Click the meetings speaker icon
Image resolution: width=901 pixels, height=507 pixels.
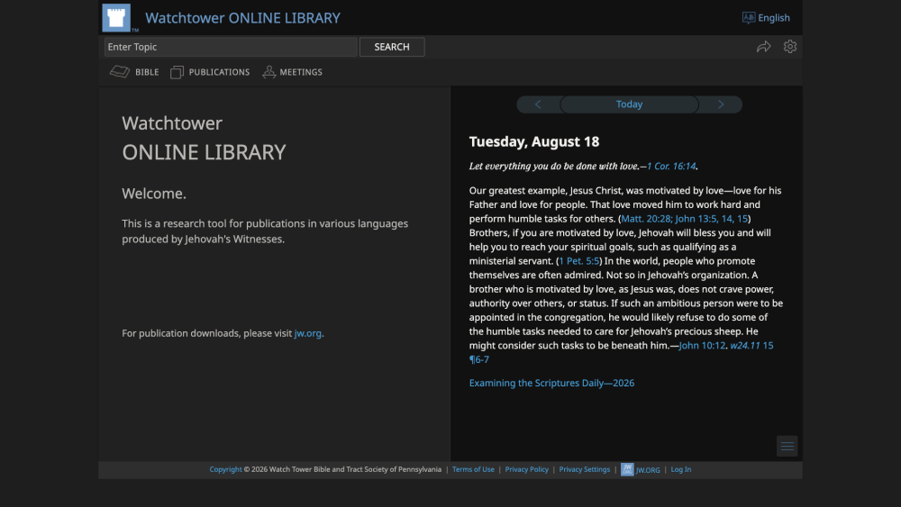tap(268, 72)
